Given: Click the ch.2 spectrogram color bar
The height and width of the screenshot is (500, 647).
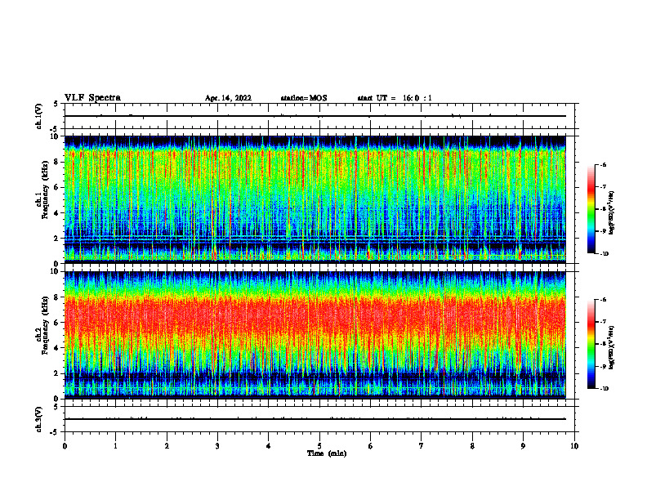Looking at the screenshot, I should point(591,344).
